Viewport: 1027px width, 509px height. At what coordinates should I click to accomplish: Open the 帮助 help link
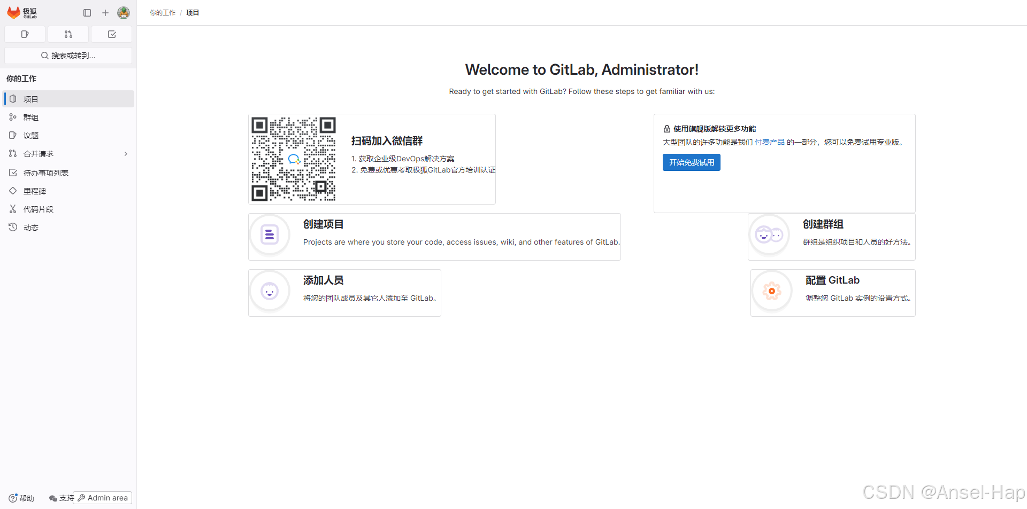pos(21,498)
